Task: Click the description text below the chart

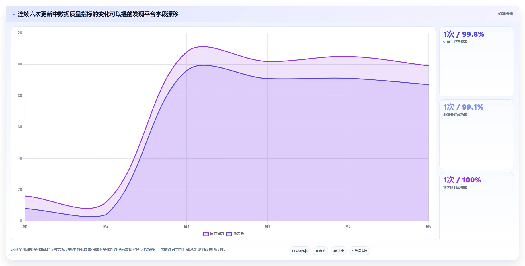Action: pos(119,250)
